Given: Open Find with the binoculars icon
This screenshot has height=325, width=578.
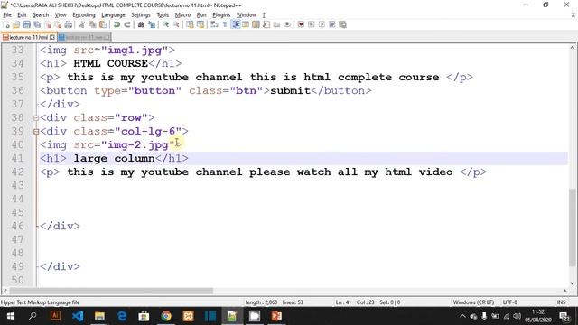Looking at the screenshot, I should 141,24.
